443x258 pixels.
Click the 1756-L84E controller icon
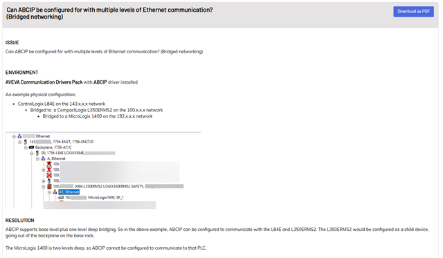[x=37, y=153]
